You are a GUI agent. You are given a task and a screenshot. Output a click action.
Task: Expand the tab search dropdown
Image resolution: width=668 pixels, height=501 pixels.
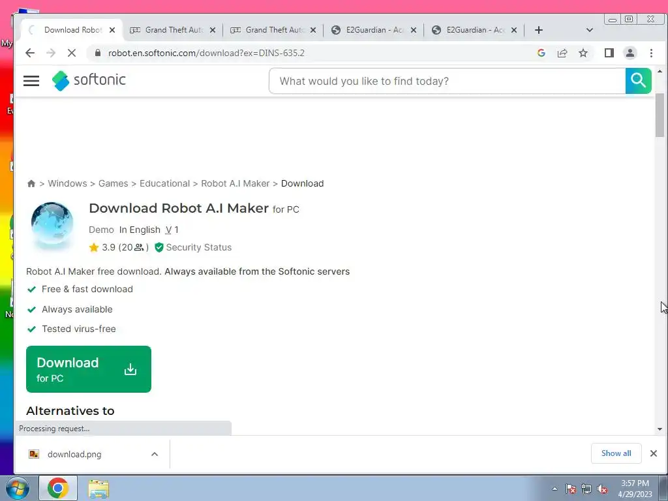(590, 30)
